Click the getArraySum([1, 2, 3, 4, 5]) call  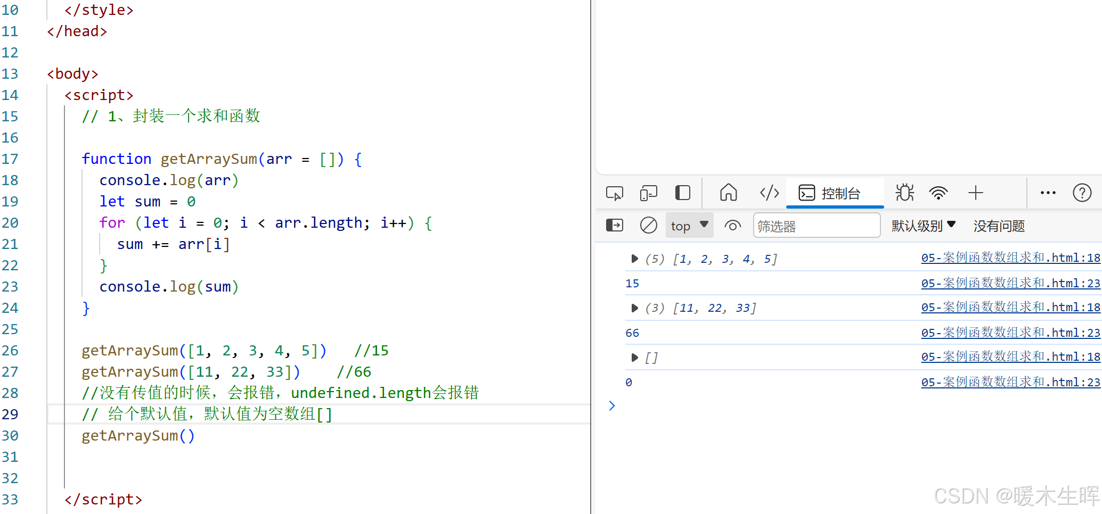(204, 351)
